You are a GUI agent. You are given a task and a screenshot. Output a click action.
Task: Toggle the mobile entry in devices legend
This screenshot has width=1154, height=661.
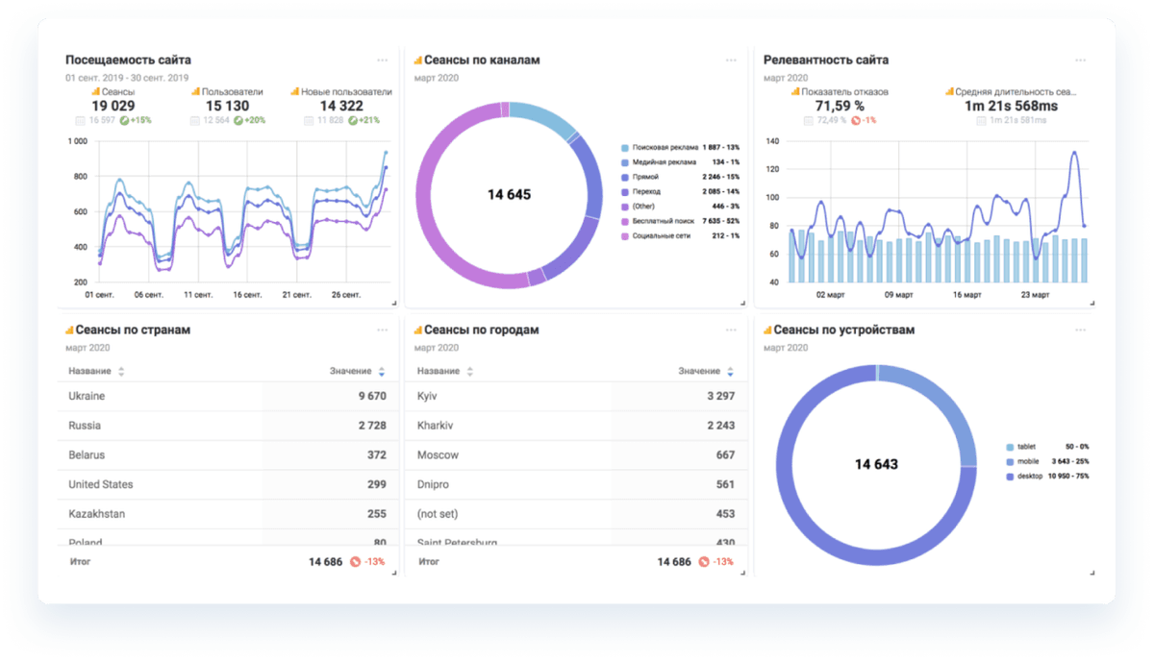[1028, 462]
